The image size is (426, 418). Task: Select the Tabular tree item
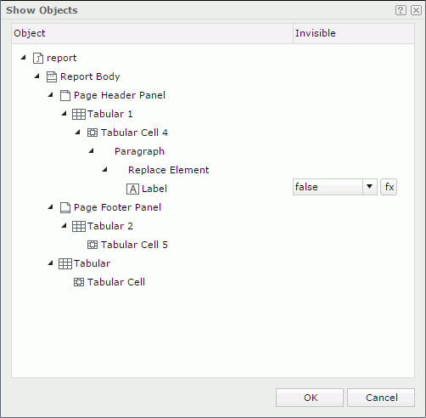[x=92, y=263]
